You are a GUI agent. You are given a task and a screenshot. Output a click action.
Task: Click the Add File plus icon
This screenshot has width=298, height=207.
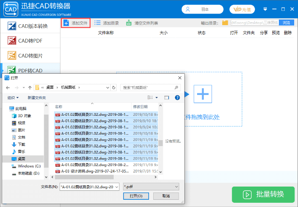click(x=66, y=23)
